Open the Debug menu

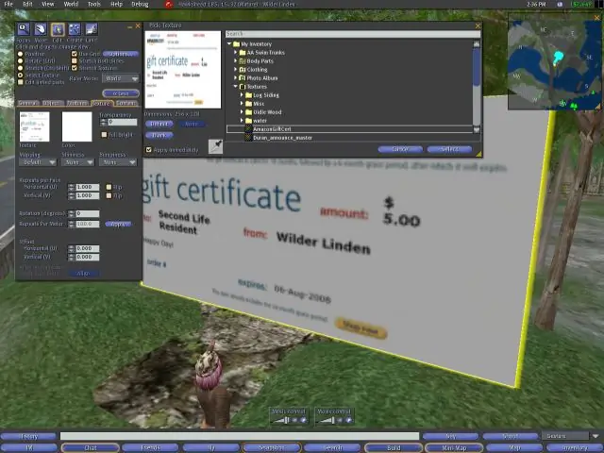tap(140, 4)
